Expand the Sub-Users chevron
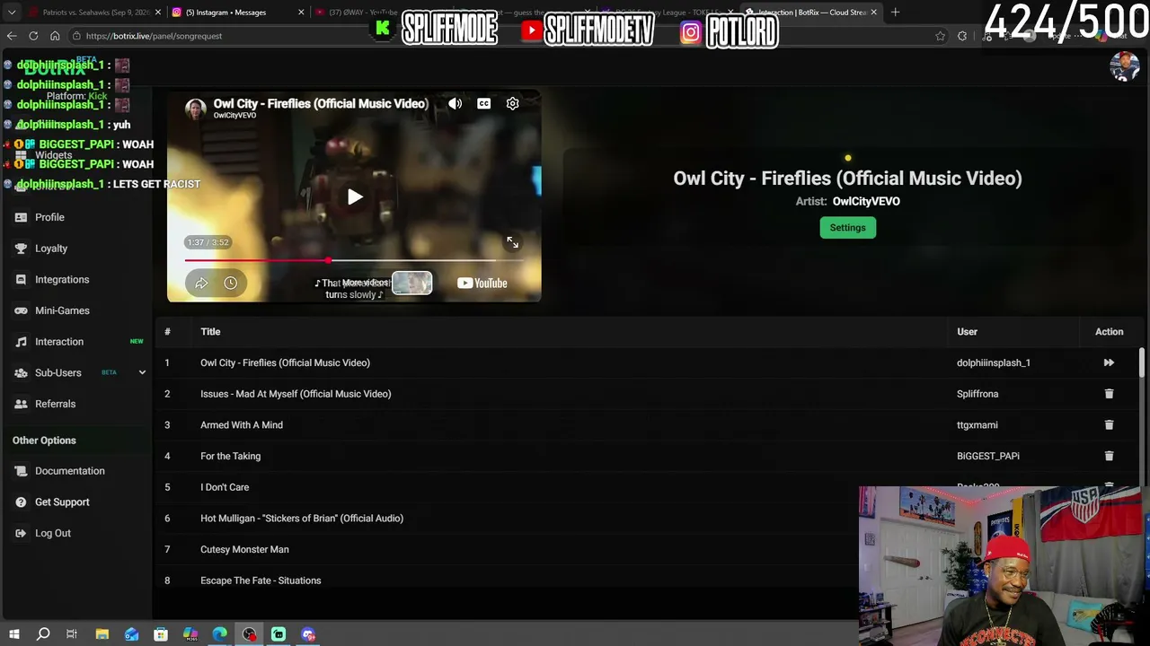This screenshot has width=1150, height=646. (142, 372)
